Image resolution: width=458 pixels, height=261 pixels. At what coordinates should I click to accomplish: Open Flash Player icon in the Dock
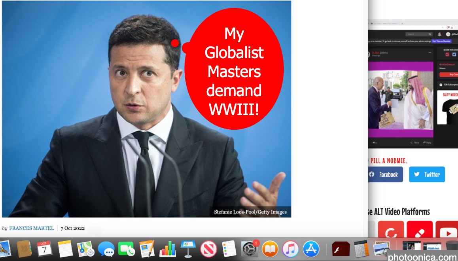click(x=341, y=249)
